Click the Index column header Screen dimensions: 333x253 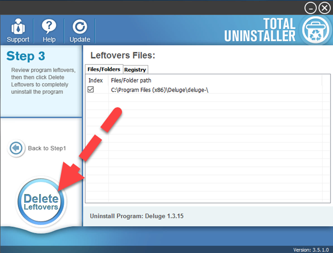96,80
